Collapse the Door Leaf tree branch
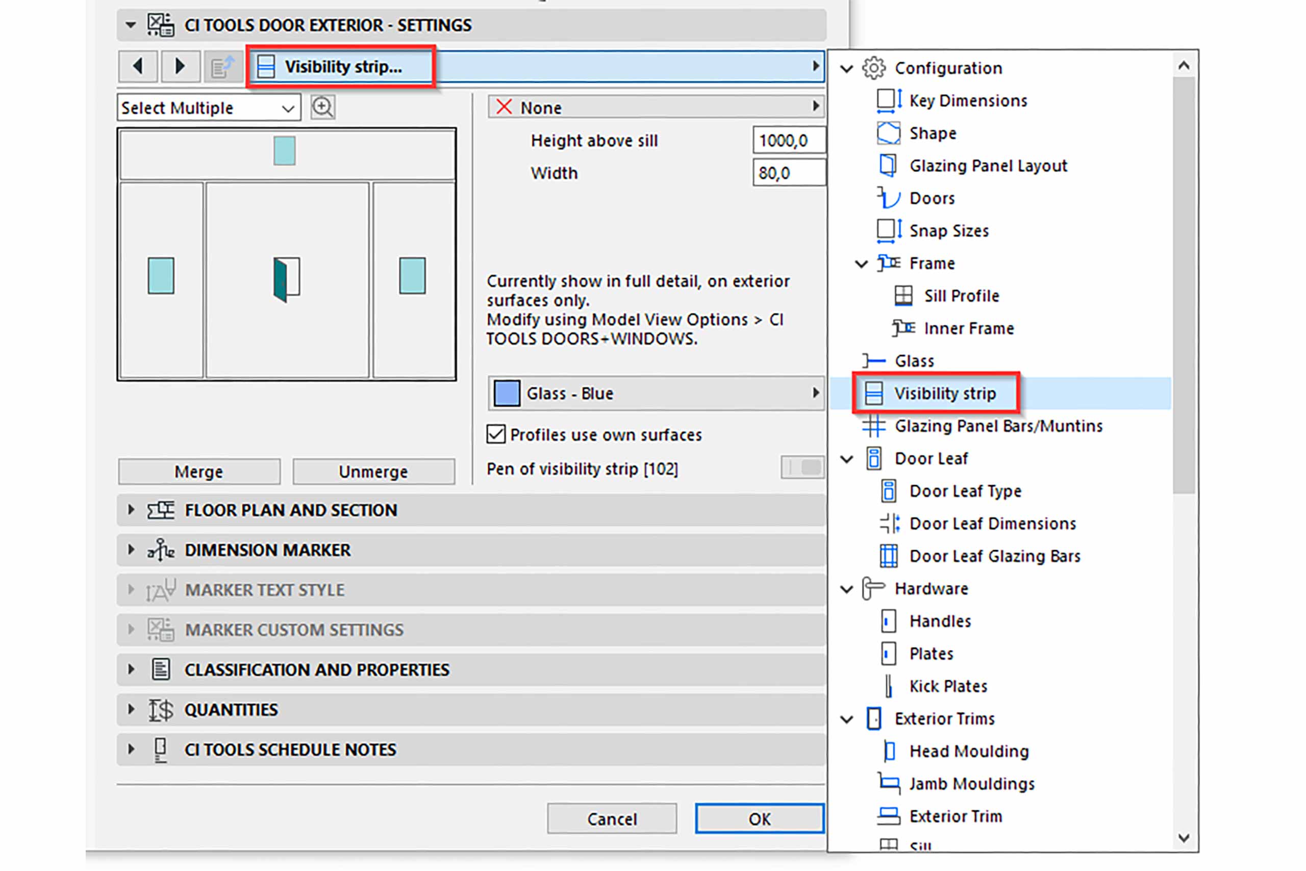The width and height of the screenshot is (1306, 871). pos(847,459)
